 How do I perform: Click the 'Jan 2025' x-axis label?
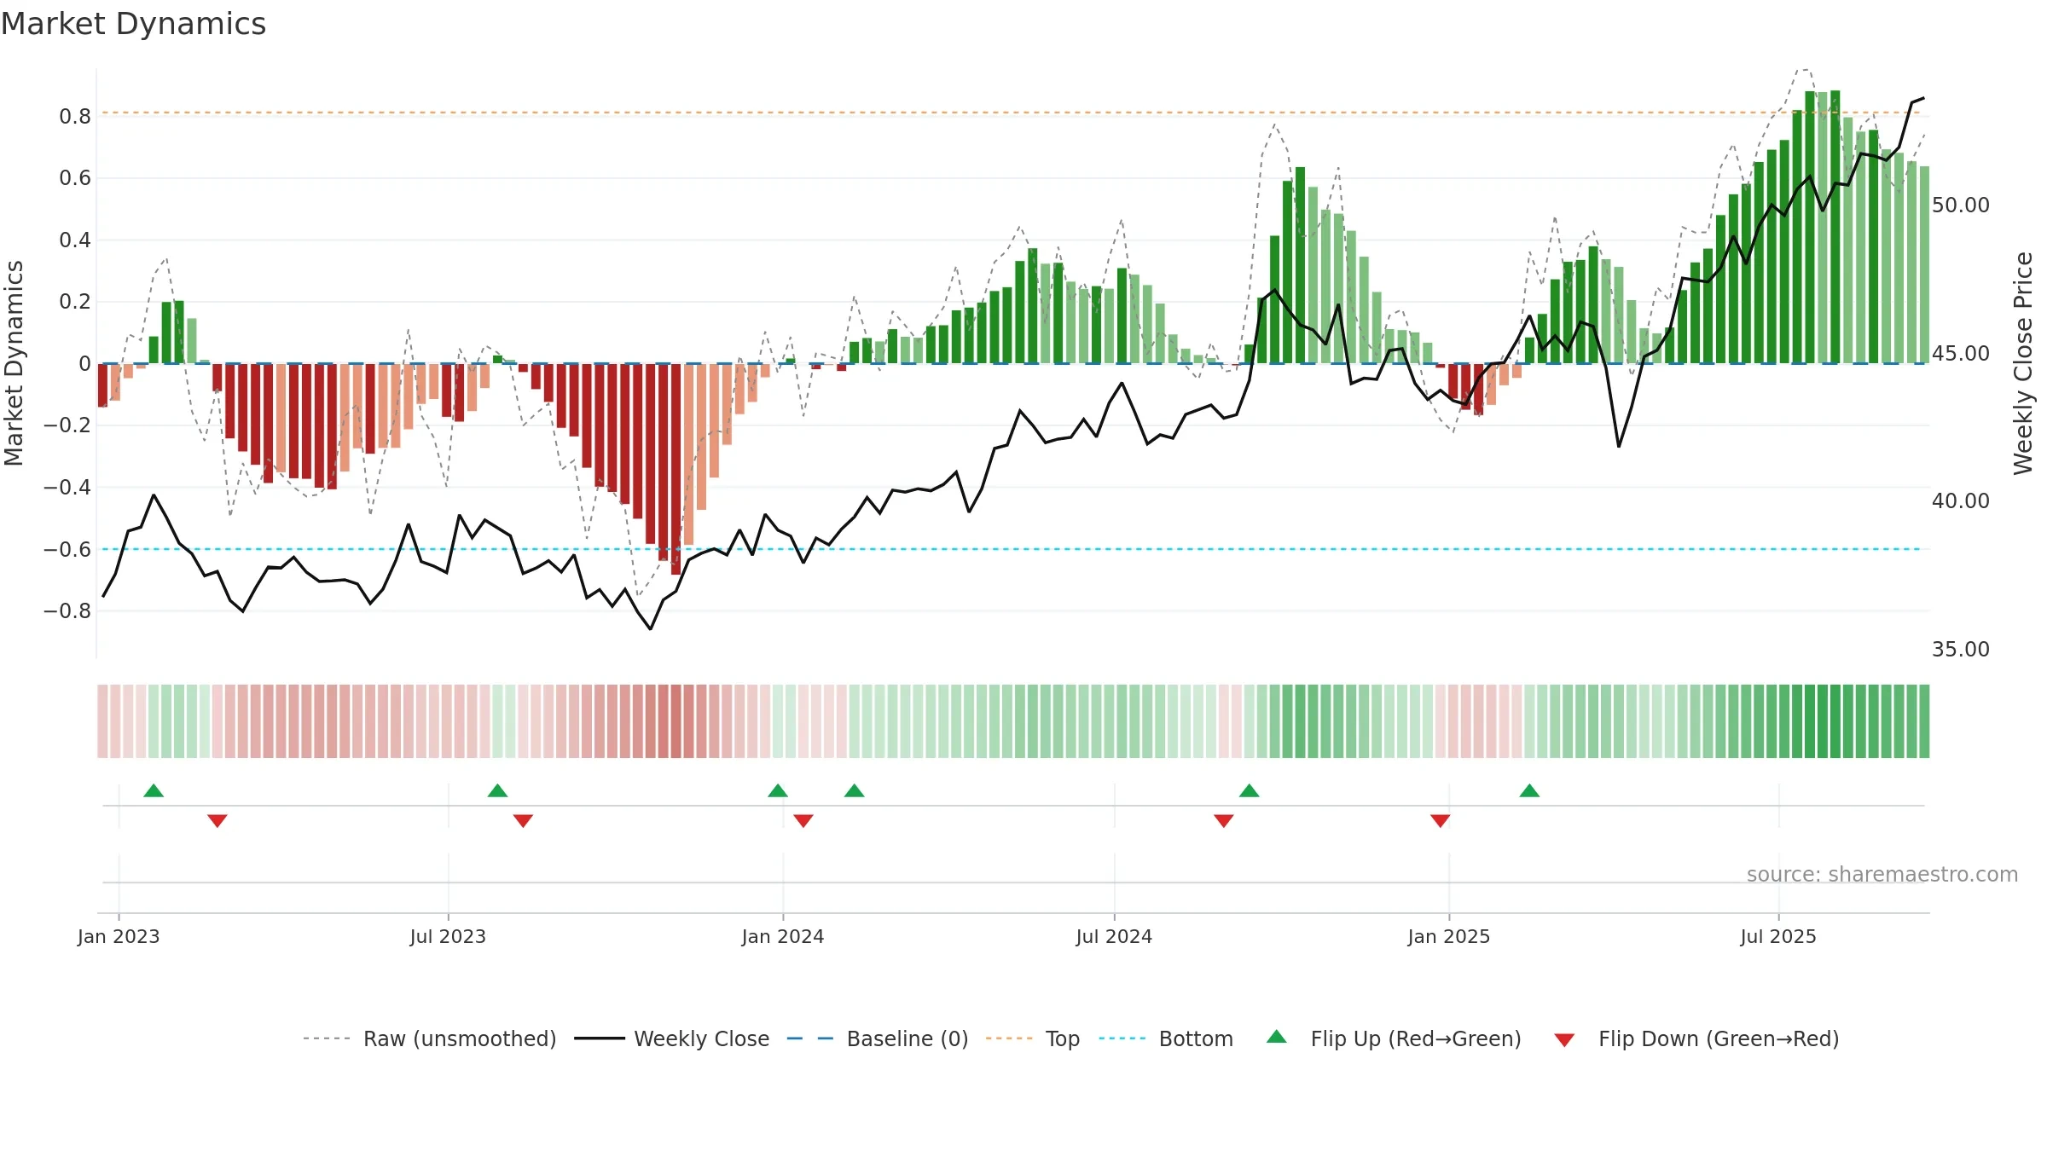click(x=1449, y=936)
